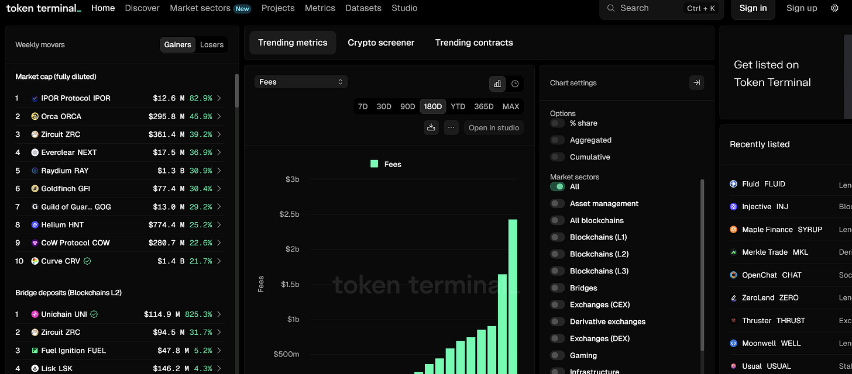Image resolution: width=852 pixels, height=374 pixels.
Task: Click the IPOR Protocol token icon
Action: 35,98
